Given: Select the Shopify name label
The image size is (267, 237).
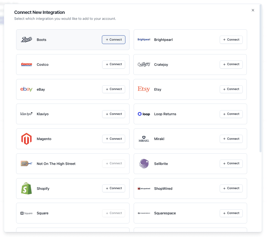Looking at the screenshot, I should 43,189.
